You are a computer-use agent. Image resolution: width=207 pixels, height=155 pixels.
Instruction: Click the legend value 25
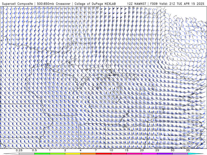[x=157, y=150]
